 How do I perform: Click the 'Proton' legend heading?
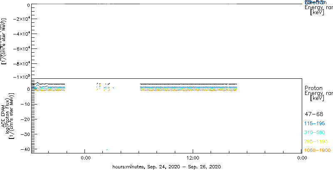click(313, 88)
